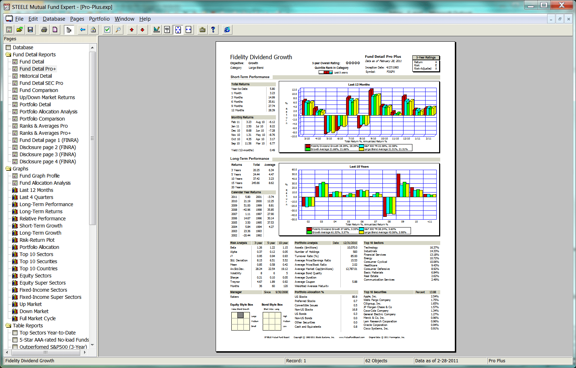
Task: Open the Help menu
Action: (145, 19)
